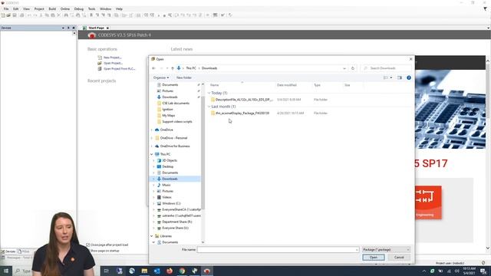Open Outlook from the taskbar
Image resolution: width=491 pixels, height=276 pixels.
pyautogui.click(x=157, y=271)
